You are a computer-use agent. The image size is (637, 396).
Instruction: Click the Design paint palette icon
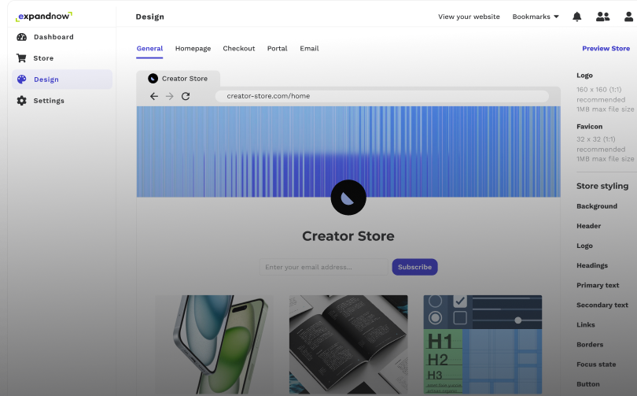(x=22, y=80)
